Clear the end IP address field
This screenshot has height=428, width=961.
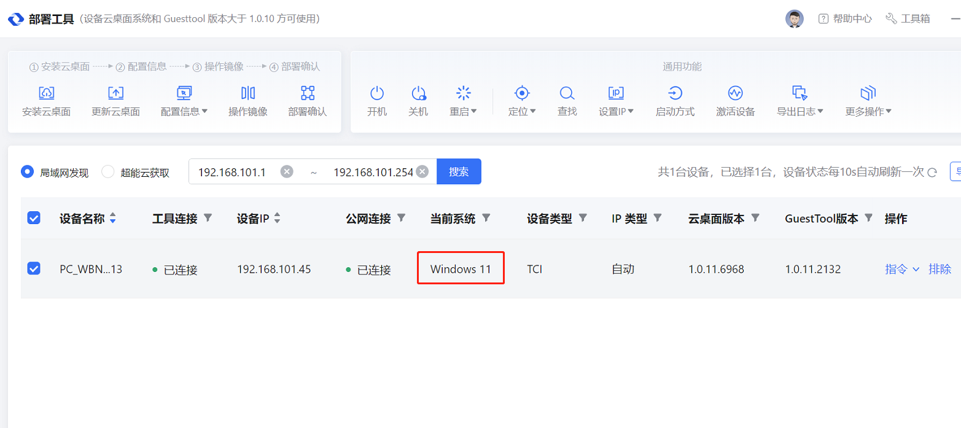coord(422,172)
